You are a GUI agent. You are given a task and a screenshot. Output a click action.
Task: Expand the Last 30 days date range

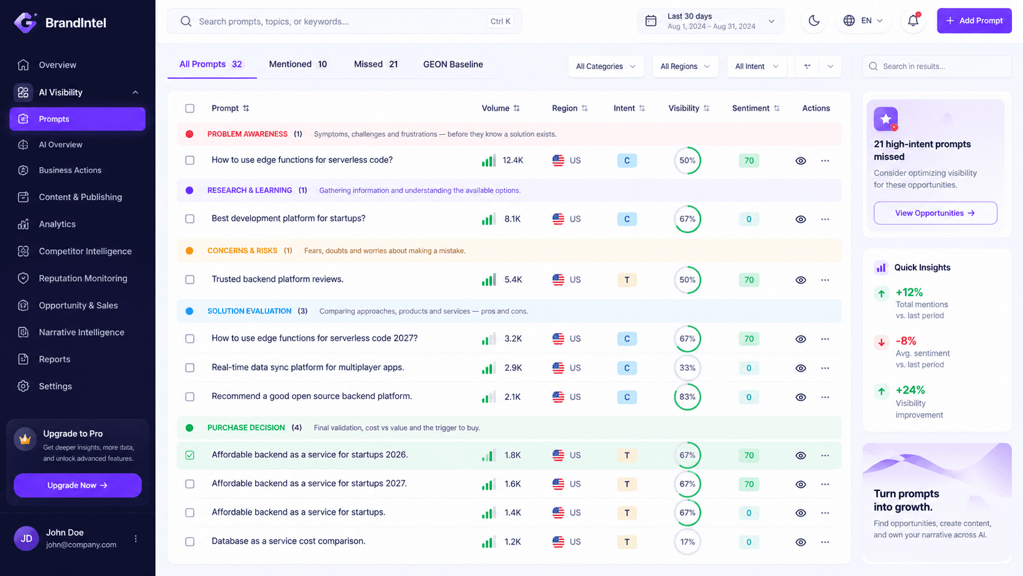coord(711,21)
